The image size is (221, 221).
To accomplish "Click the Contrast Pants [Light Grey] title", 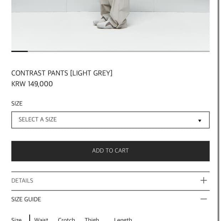I will 62,73.
